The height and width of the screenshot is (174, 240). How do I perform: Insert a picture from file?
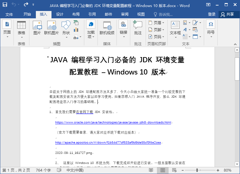(37, 28)
